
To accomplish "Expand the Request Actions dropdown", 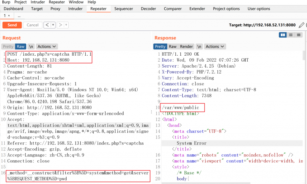I will [46, 46].
